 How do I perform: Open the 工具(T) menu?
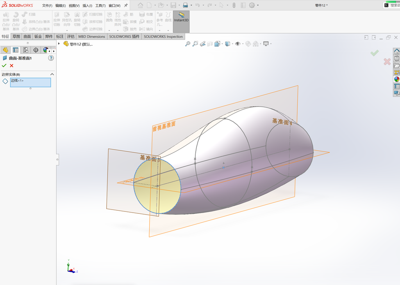tap(100, 5)
